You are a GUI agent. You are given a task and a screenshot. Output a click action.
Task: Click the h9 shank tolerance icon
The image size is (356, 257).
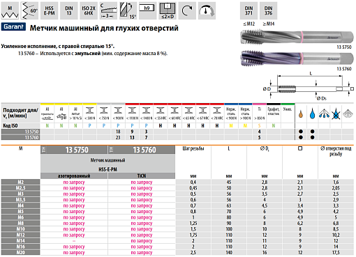tap(148, 10)
